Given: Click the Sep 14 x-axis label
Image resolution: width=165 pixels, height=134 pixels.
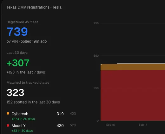Looking at the screenshot, I should tap(143, 125).
